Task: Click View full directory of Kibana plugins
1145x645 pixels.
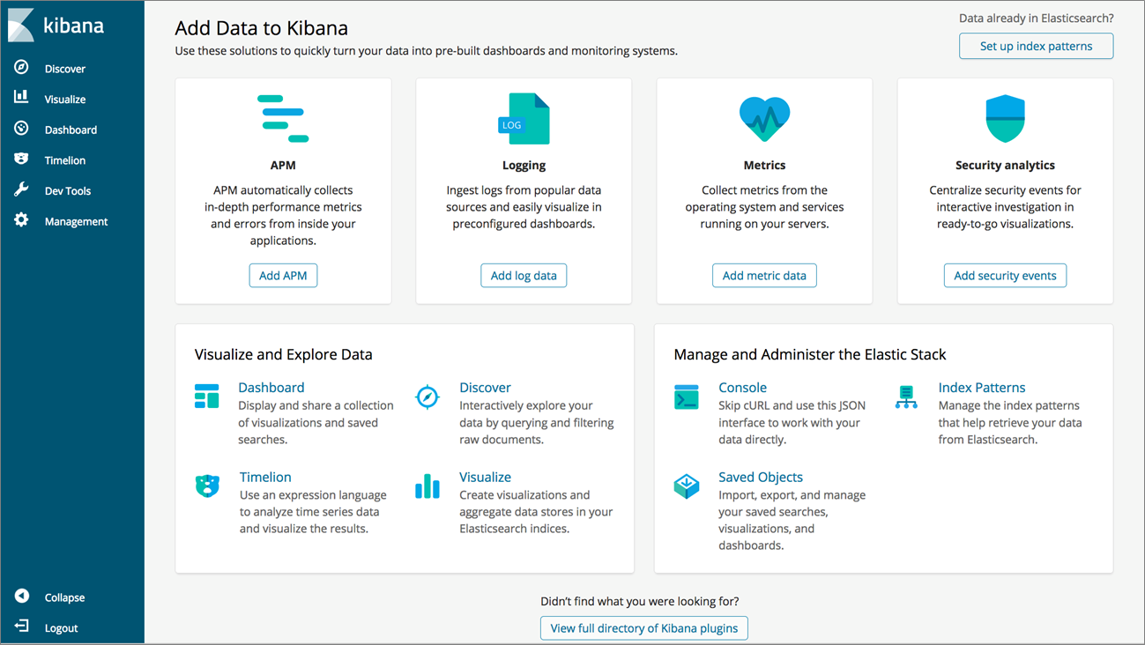Action: point(643,627)
